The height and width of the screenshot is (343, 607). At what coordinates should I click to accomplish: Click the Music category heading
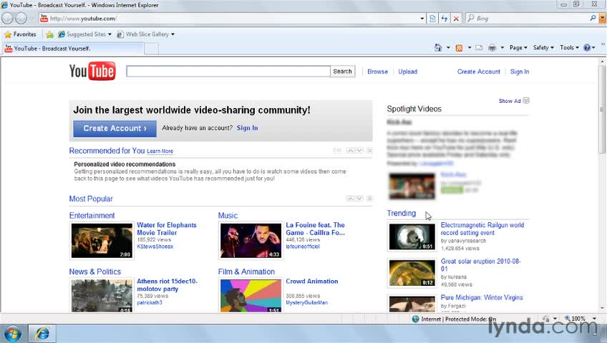click(228, 216)
